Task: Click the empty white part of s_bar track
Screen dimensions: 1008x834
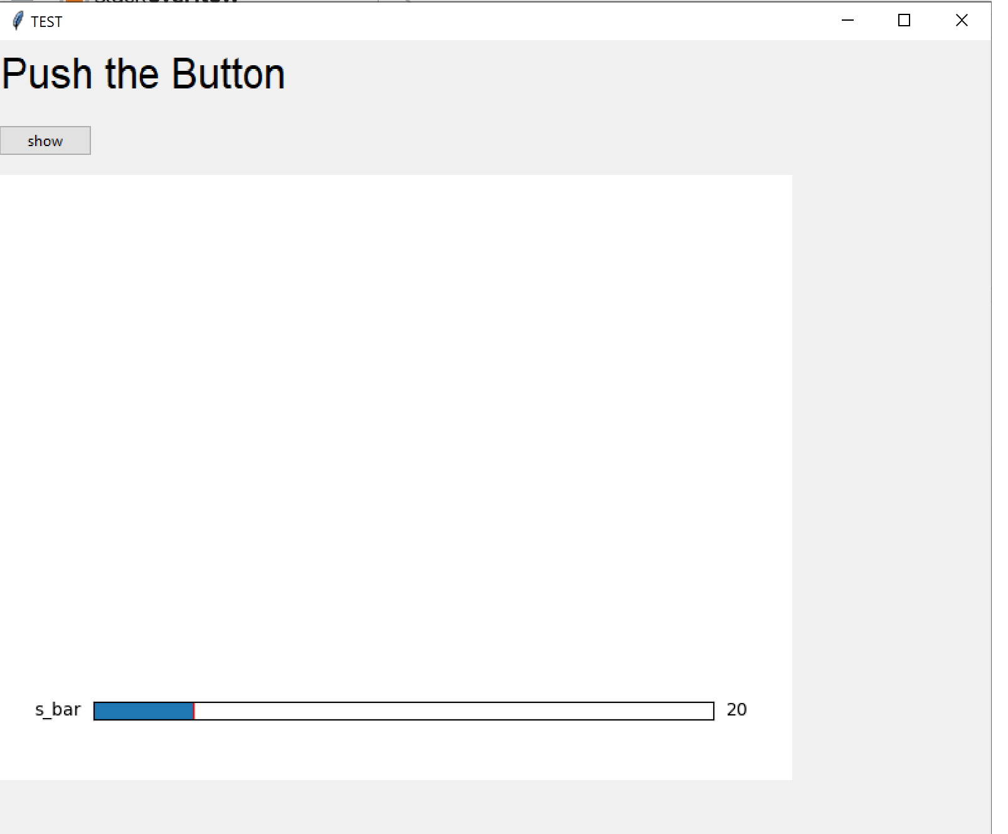Action: [454, 711]
